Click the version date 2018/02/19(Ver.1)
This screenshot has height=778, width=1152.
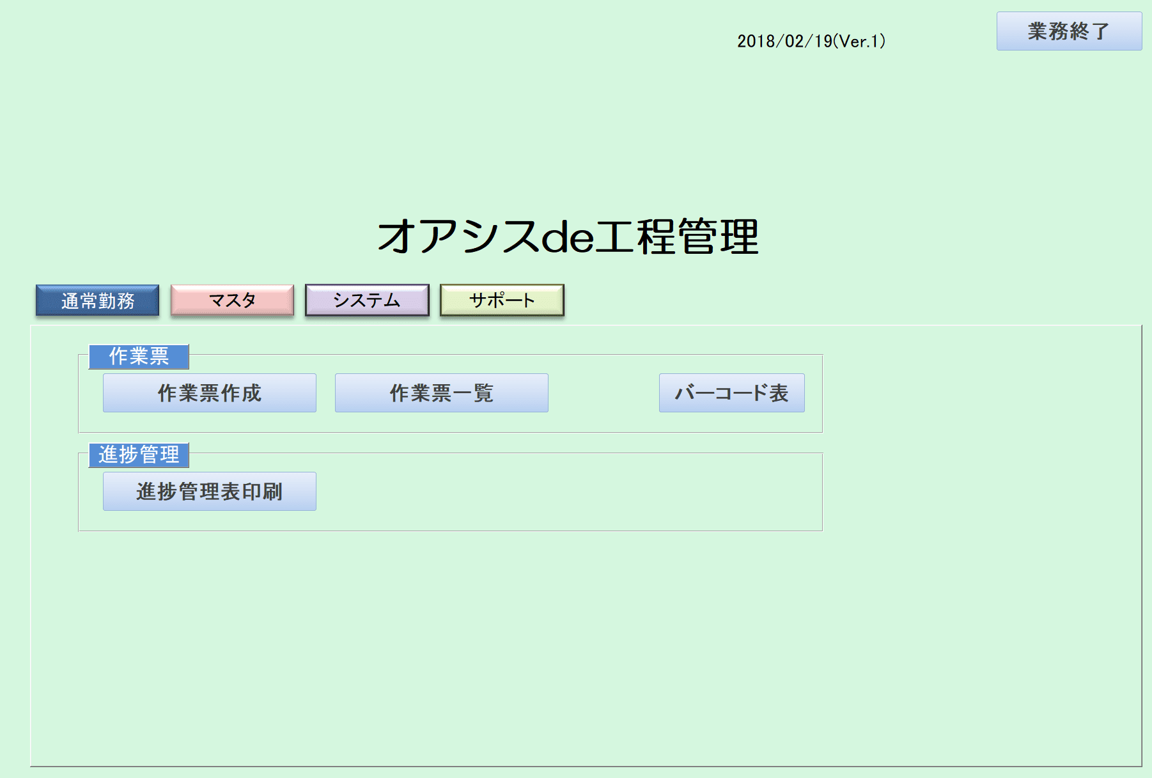(811, 41)
